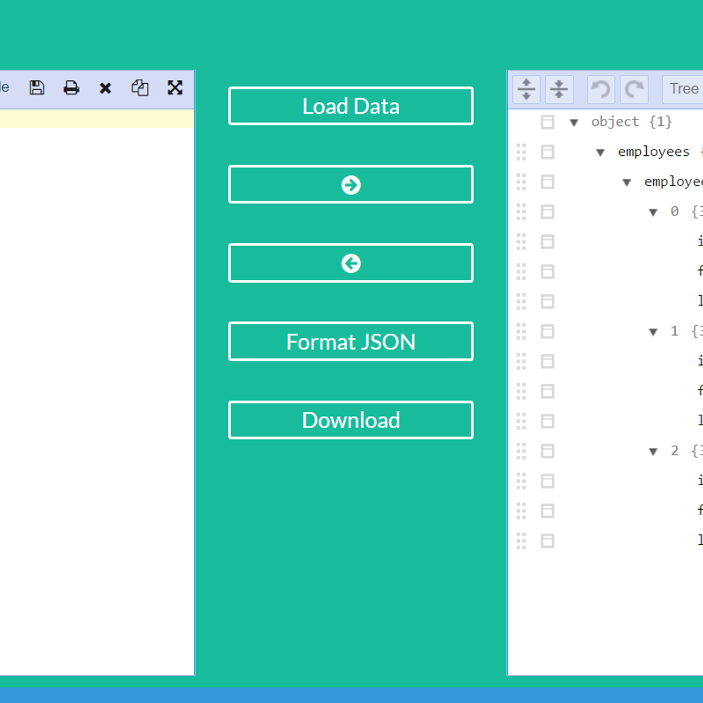Undo the last action in tree editor
This screenshot has height=703, width=703.
pyautogui.click(x=601, y=89)
